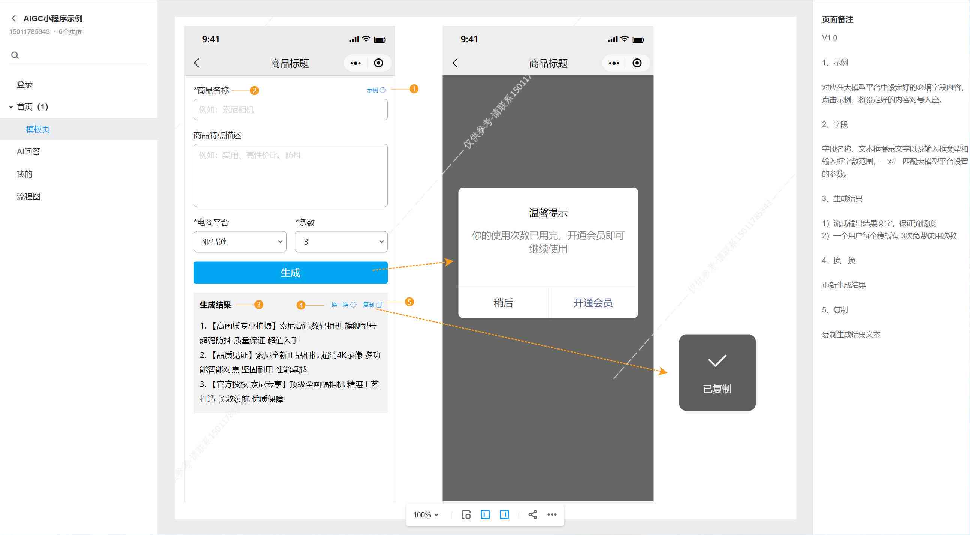Click the 复制生成结果文本 note text
Image resolution: width=970 pixels, height=535 pixels.
pos(851,335)
